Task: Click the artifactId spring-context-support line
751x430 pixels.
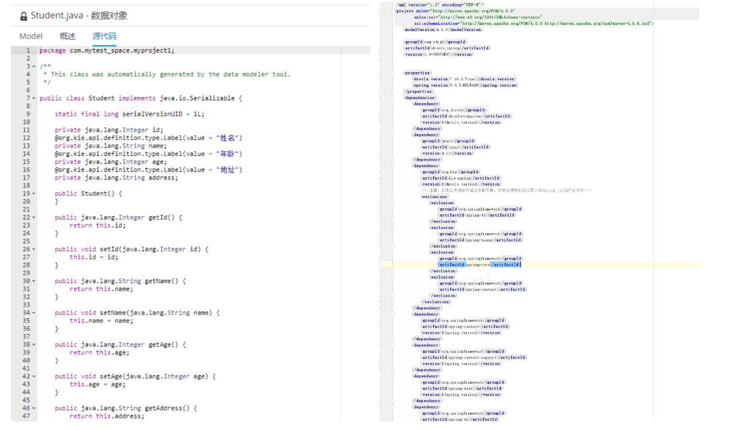Action: [474, 358]
